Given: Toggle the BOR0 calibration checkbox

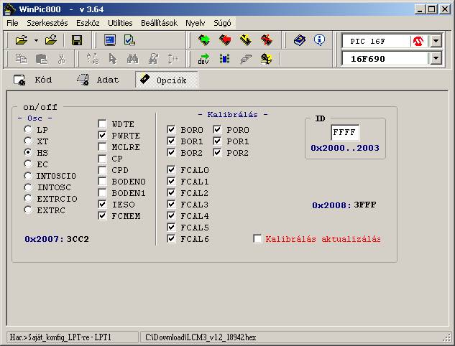Looking at the screenshot, I should pyautogui.click(x=171, y=129).
